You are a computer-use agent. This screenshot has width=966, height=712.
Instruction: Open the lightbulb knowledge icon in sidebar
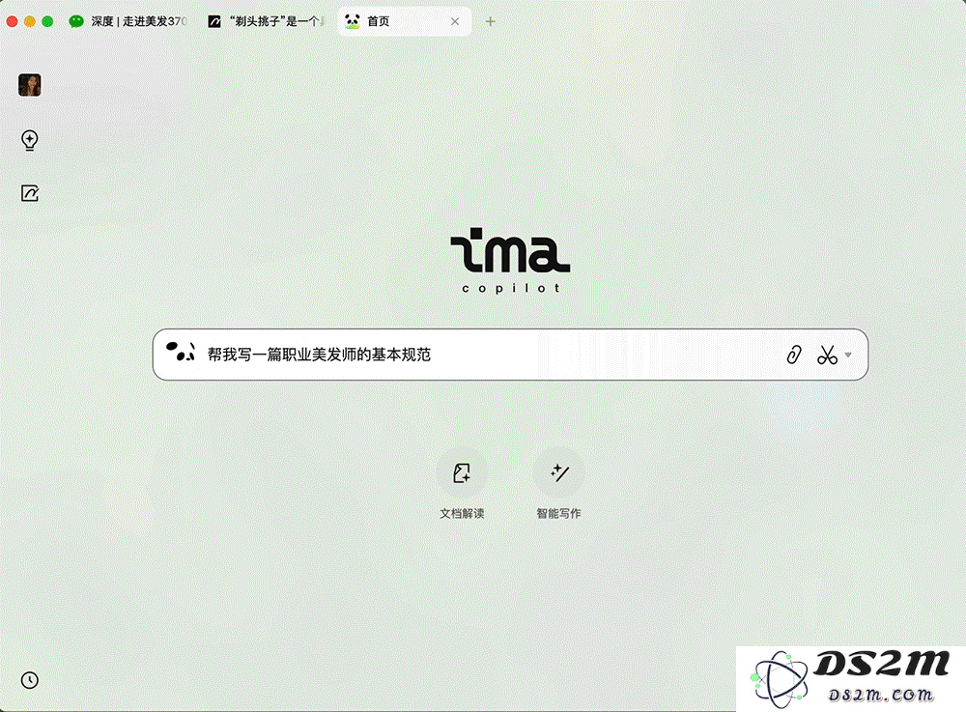tap(30, 140)
